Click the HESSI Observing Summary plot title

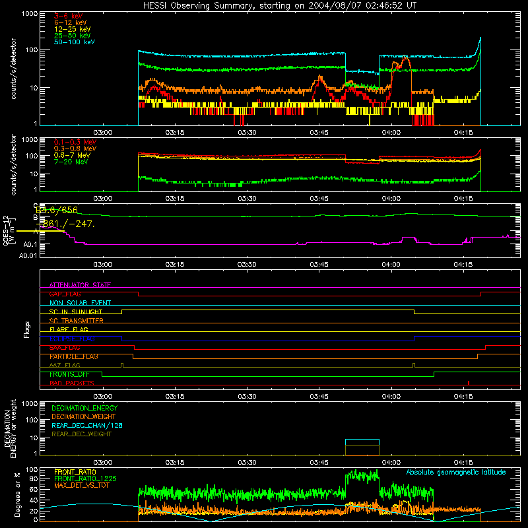pyautogui.click(x=280, y=5)
